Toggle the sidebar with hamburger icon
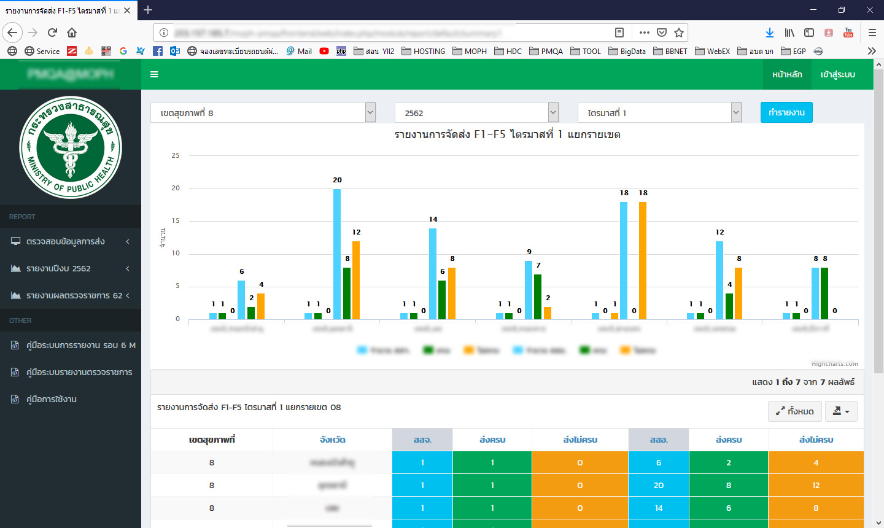884x528 pixels. 154,74
